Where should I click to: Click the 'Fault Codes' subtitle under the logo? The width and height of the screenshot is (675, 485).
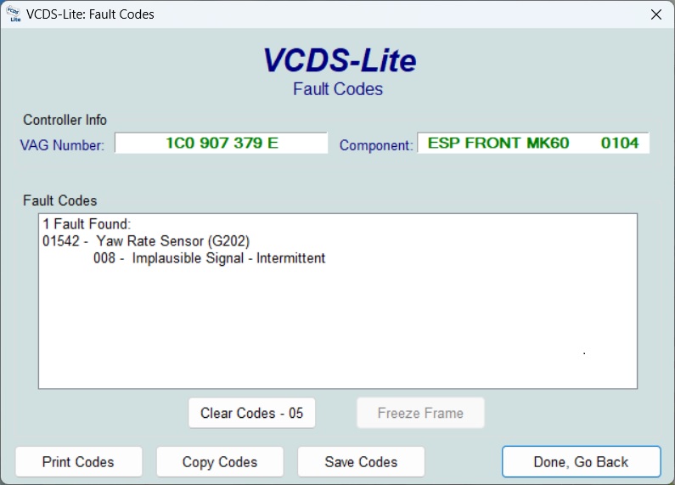tap(338, 89)
